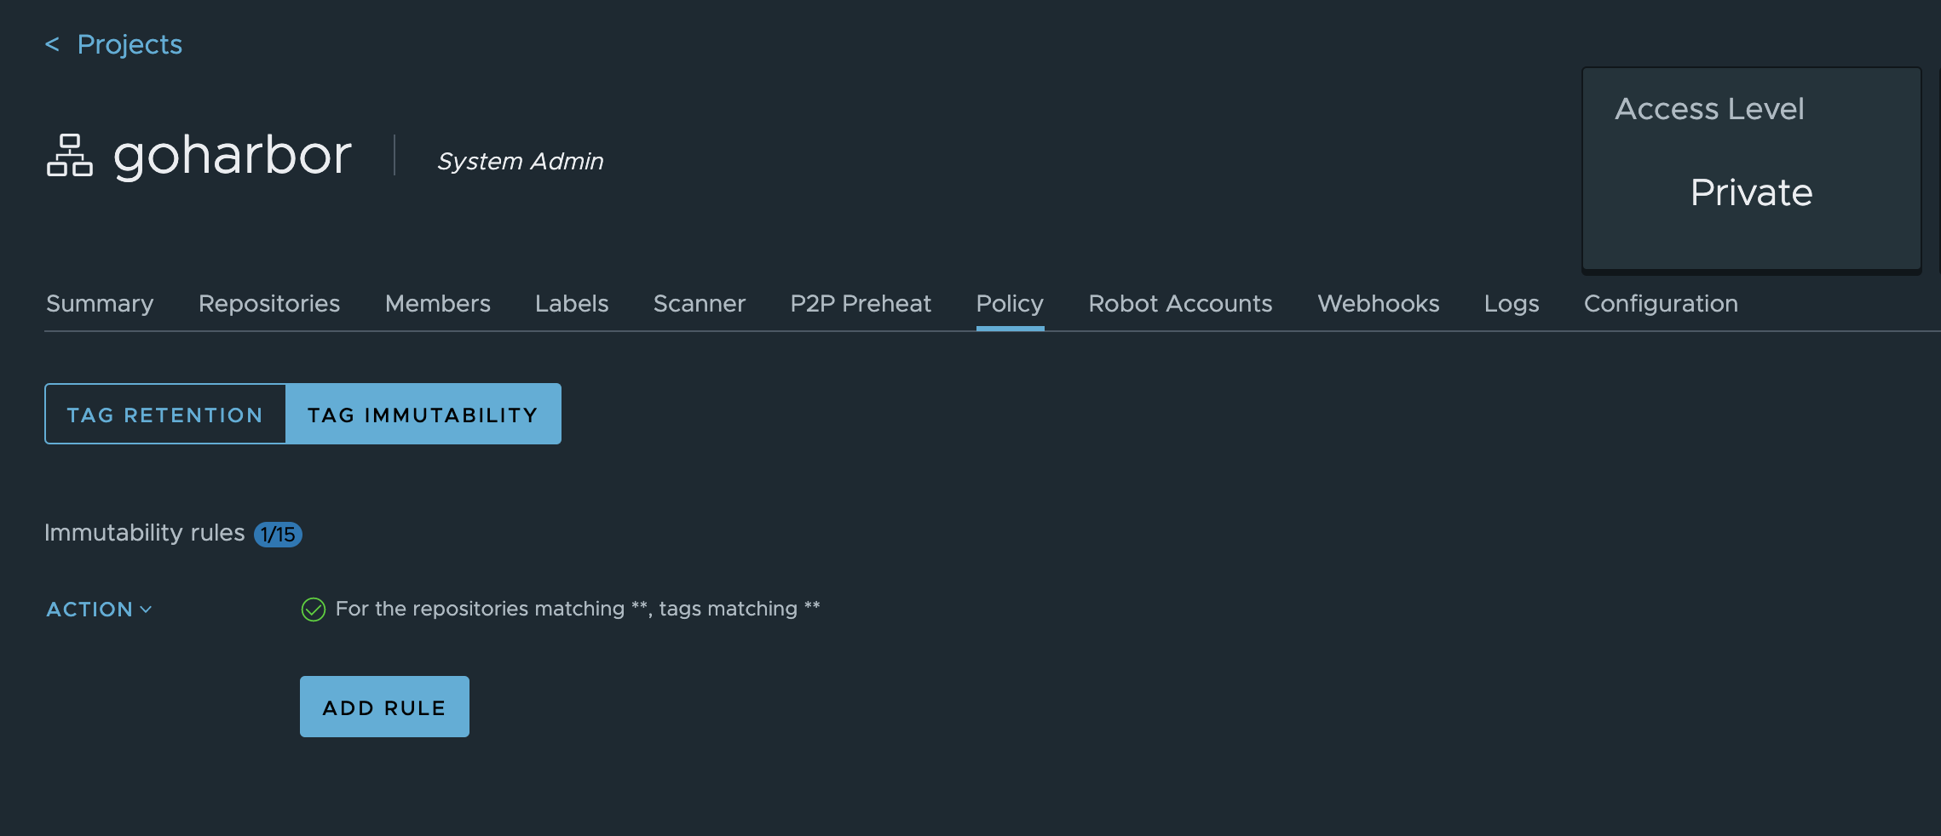Go to the Scanner tab
1941x836 pixels.
coord(699,303)
